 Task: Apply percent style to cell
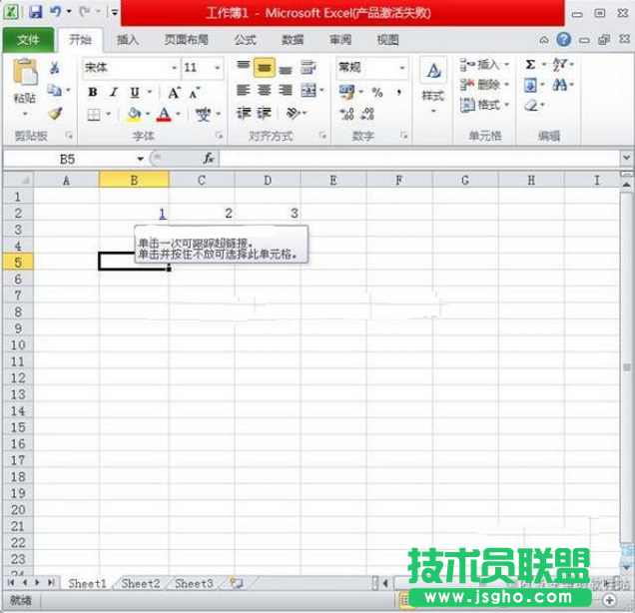click(377, 92)
